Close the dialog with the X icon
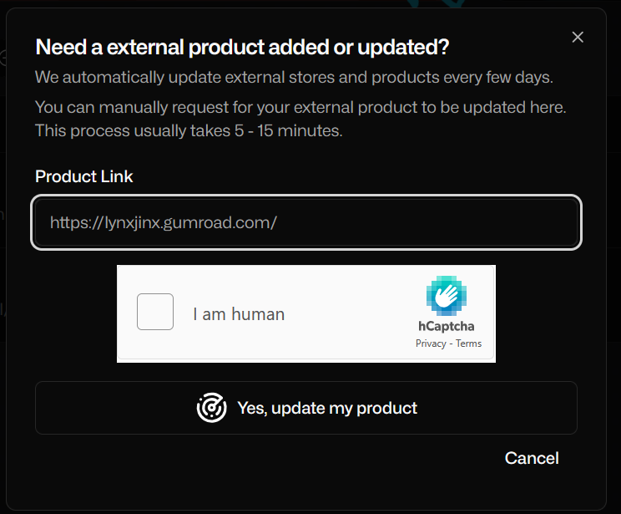The height and width of the screenshot is (514, 621). click(578, 37)
